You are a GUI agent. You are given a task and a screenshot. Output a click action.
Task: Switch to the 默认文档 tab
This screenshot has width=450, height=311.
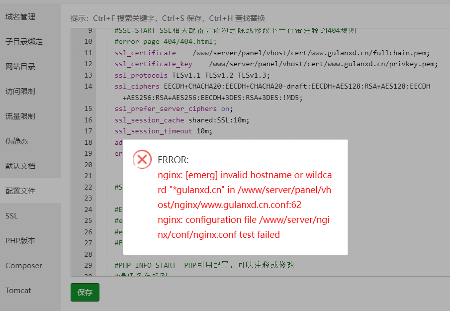coord(20,166)
